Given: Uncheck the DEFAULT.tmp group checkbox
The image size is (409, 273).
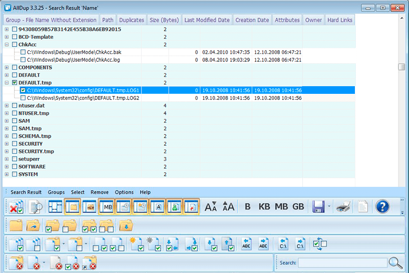Looking at the screenshot, I should pos(14,82).
